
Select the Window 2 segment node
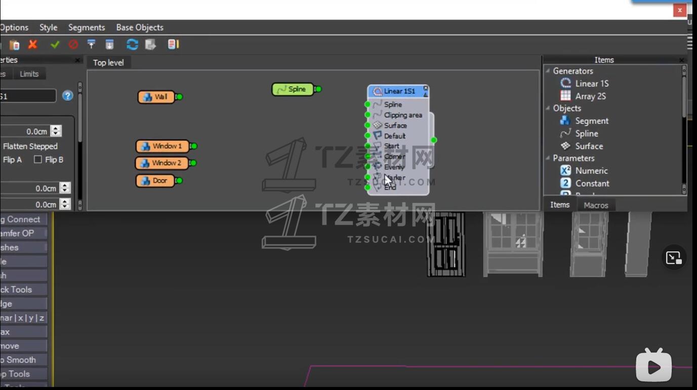162,163
